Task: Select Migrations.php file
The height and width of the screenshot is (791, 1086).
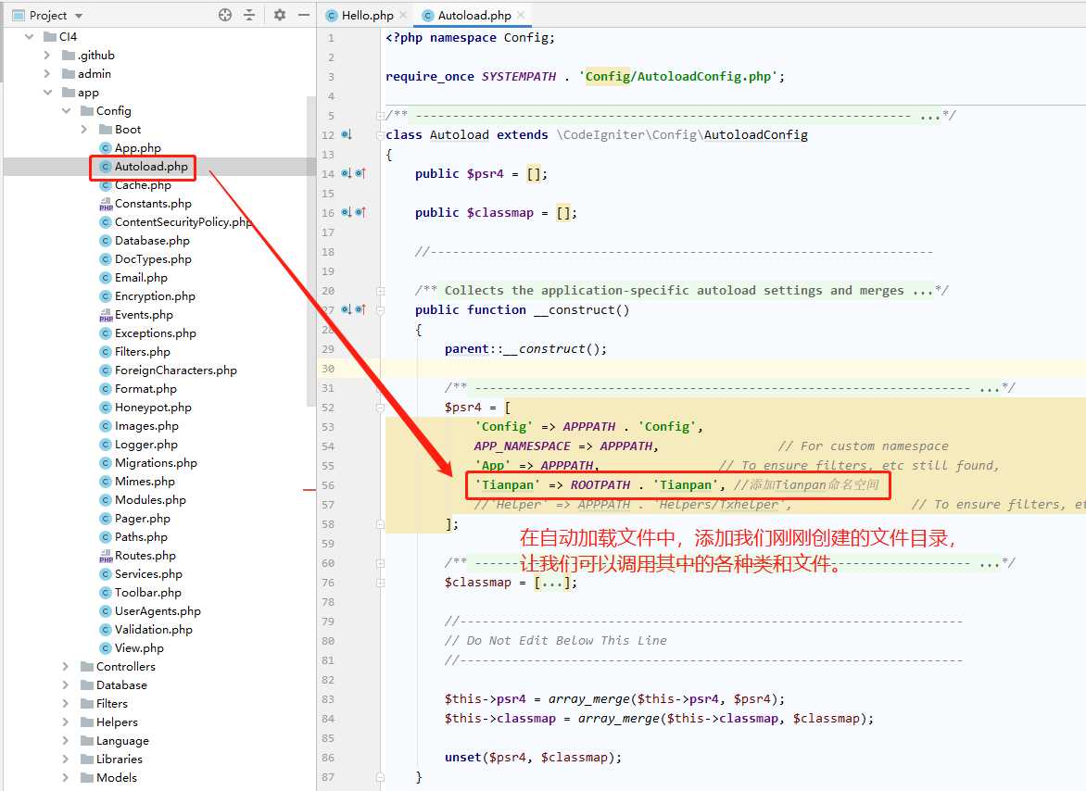Action: pos(156,463)
